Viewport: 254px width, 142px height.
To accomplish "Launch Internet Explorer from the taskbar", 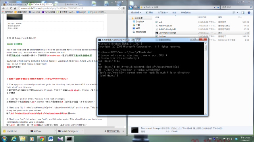I will 14,138.
